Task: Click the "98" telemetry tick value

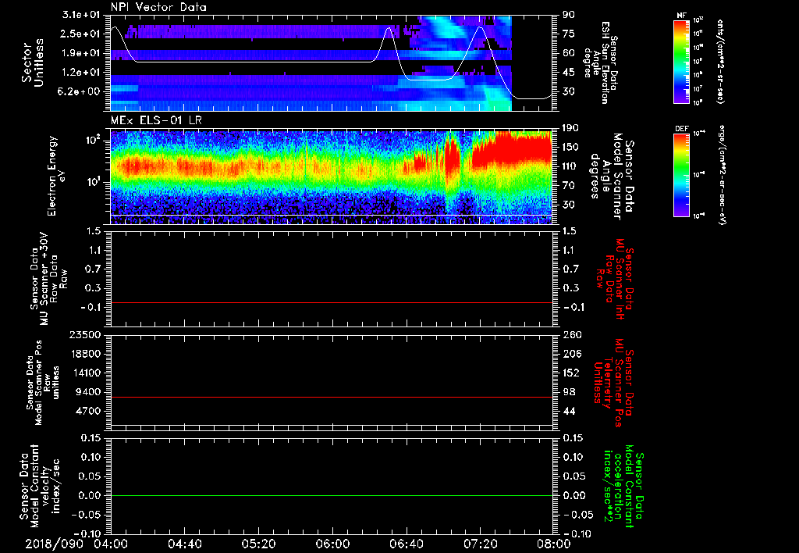Action: (568, 392)
